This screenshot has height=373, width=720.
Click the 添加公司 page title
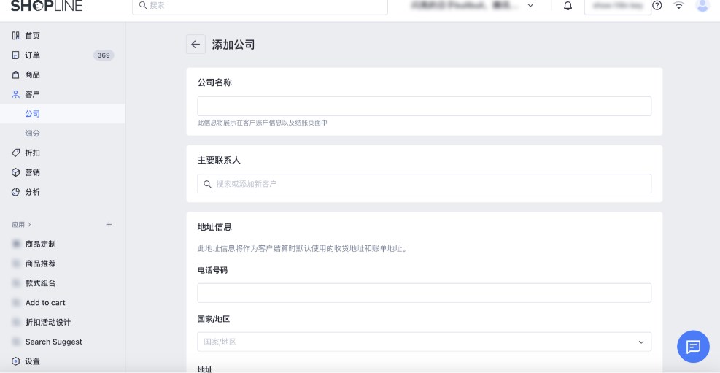(x=233, y=45)
